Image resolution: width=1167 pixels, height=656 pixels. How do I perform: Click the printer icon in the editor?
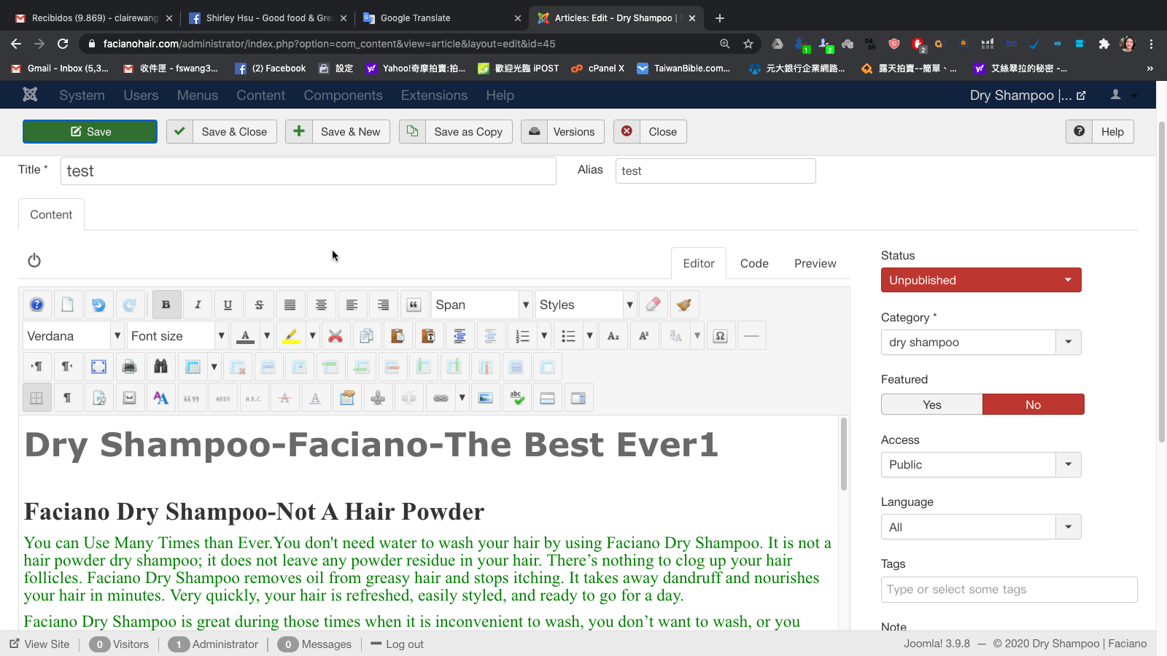coord(129,367)
